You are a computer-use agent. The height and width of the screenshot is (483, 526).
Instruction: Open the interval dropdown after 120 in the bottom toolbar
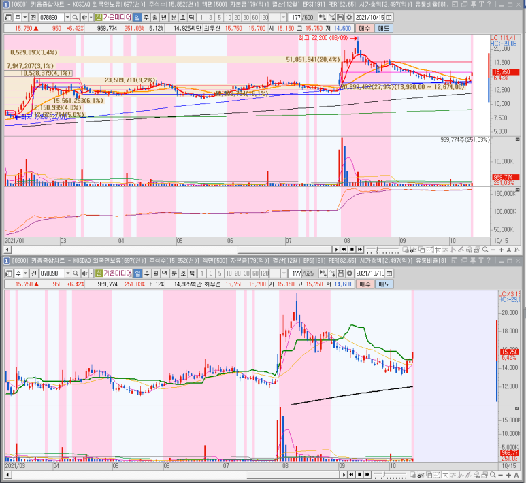coord(284,273)
